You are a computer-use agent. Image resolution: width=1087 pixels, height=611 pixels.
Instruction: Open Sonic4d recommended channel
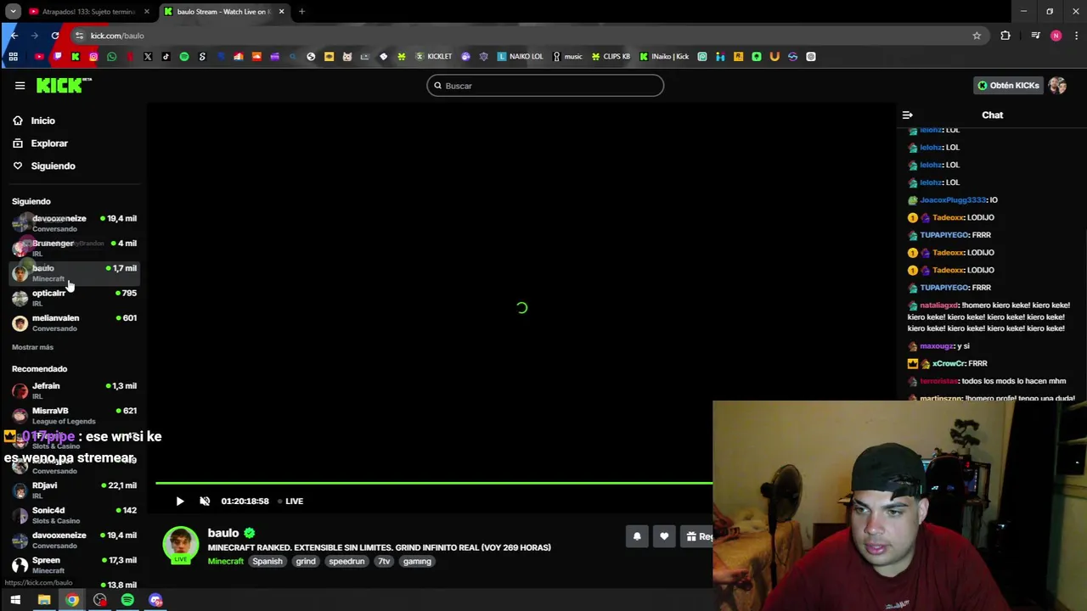tap(75, 514)
